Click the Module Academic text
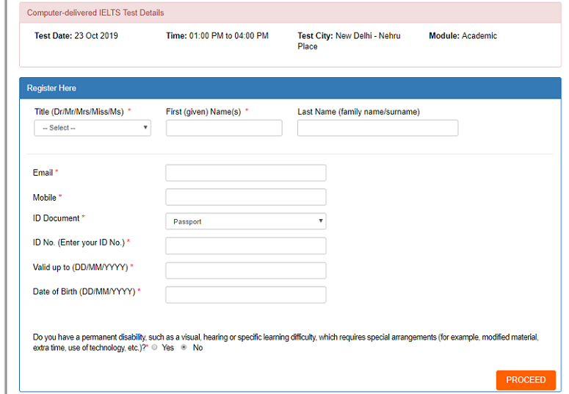The width and height of the screenshot is (569, 394). [463, 36]
